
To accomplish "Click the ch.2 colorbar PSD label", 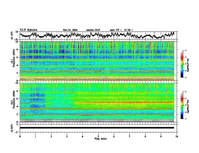I will 188,106.
